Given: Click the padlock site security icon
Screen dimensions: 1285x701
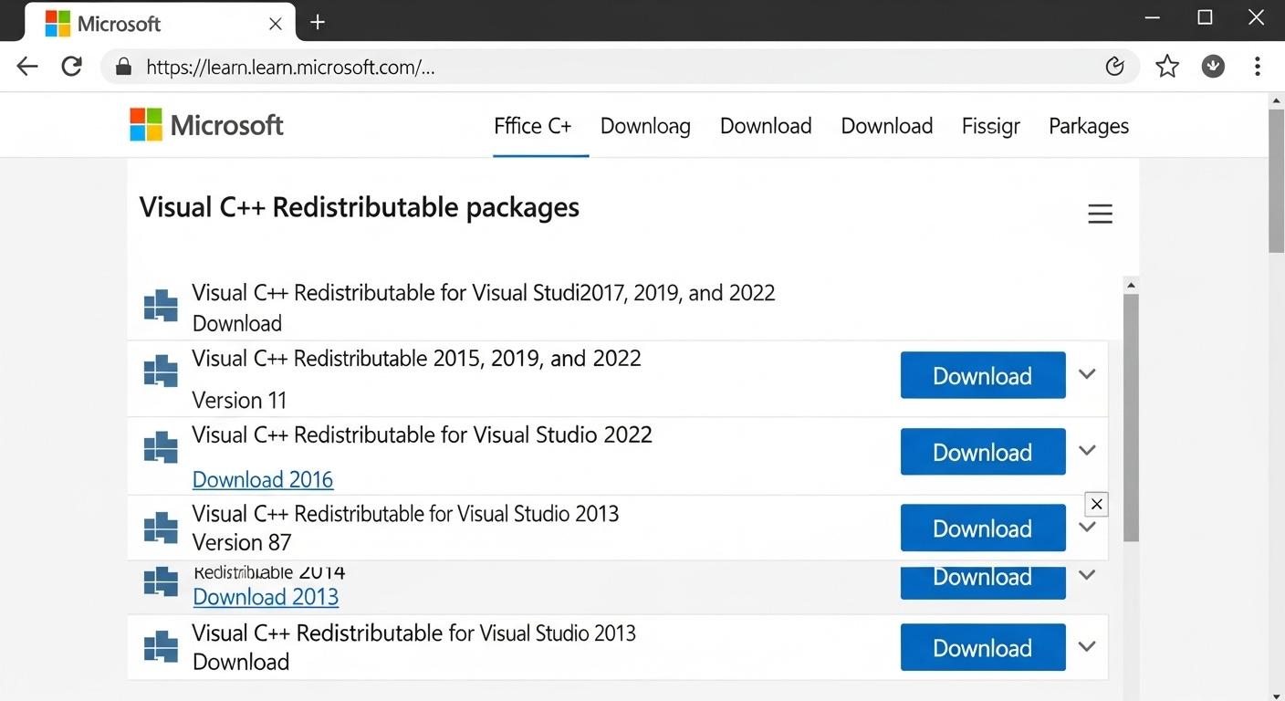Looking at the screenshot, I should (123, 66).
